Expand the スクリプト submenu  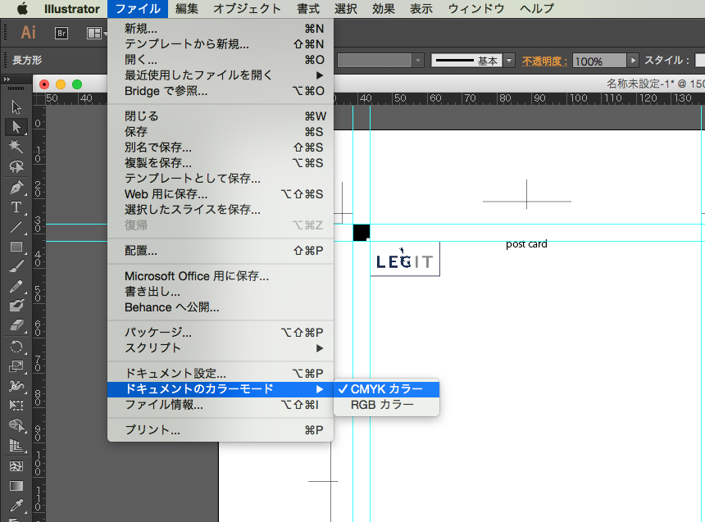(x=221, y=348)
